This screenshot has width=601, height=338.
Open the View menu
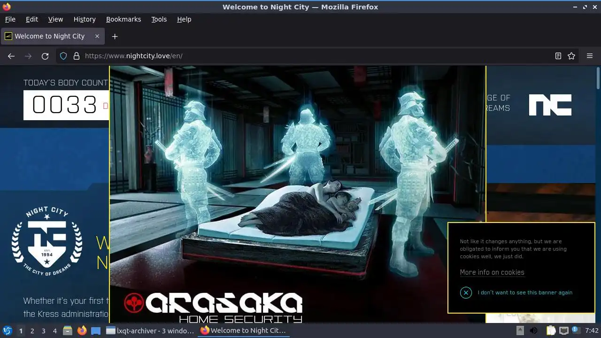(x=55, y=19)
